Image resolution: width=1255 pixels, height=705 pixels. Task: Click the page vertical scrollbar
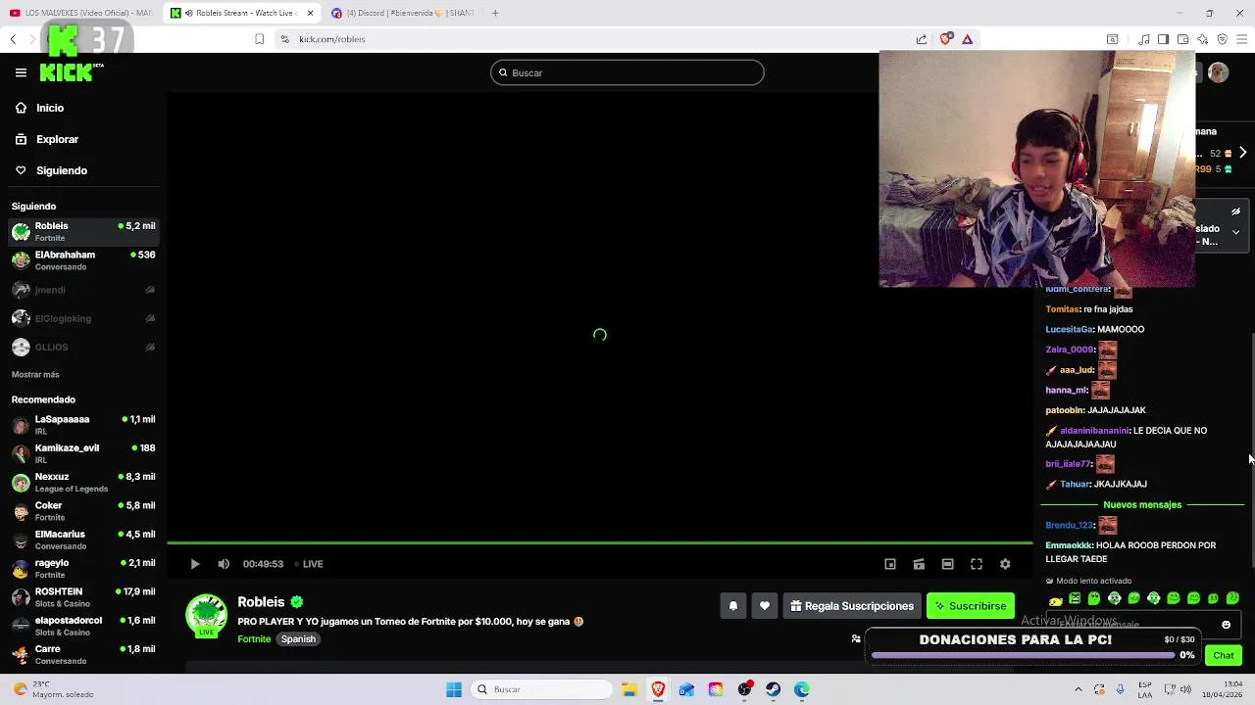(1253, 450)
